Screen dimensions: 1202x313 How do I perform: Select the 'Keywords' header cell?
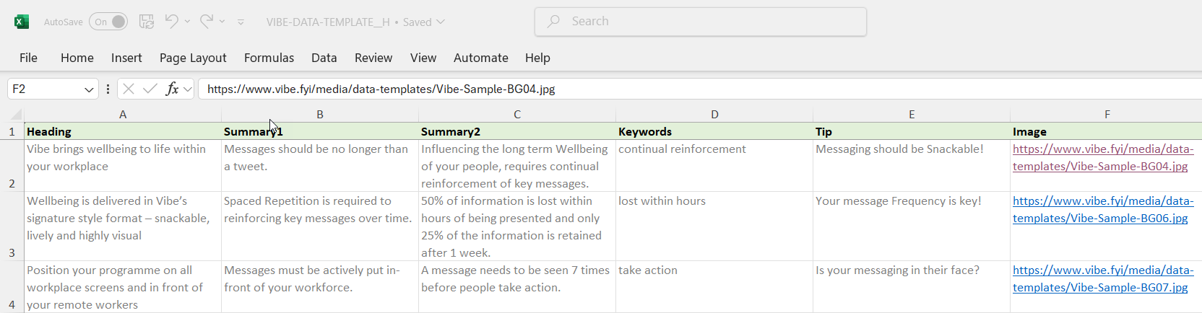point(714,131)
